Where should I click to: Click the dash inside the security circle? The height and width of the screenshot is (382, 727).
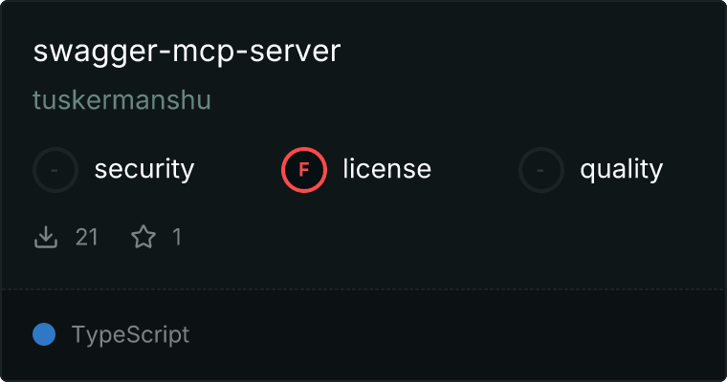coord(55,170)
